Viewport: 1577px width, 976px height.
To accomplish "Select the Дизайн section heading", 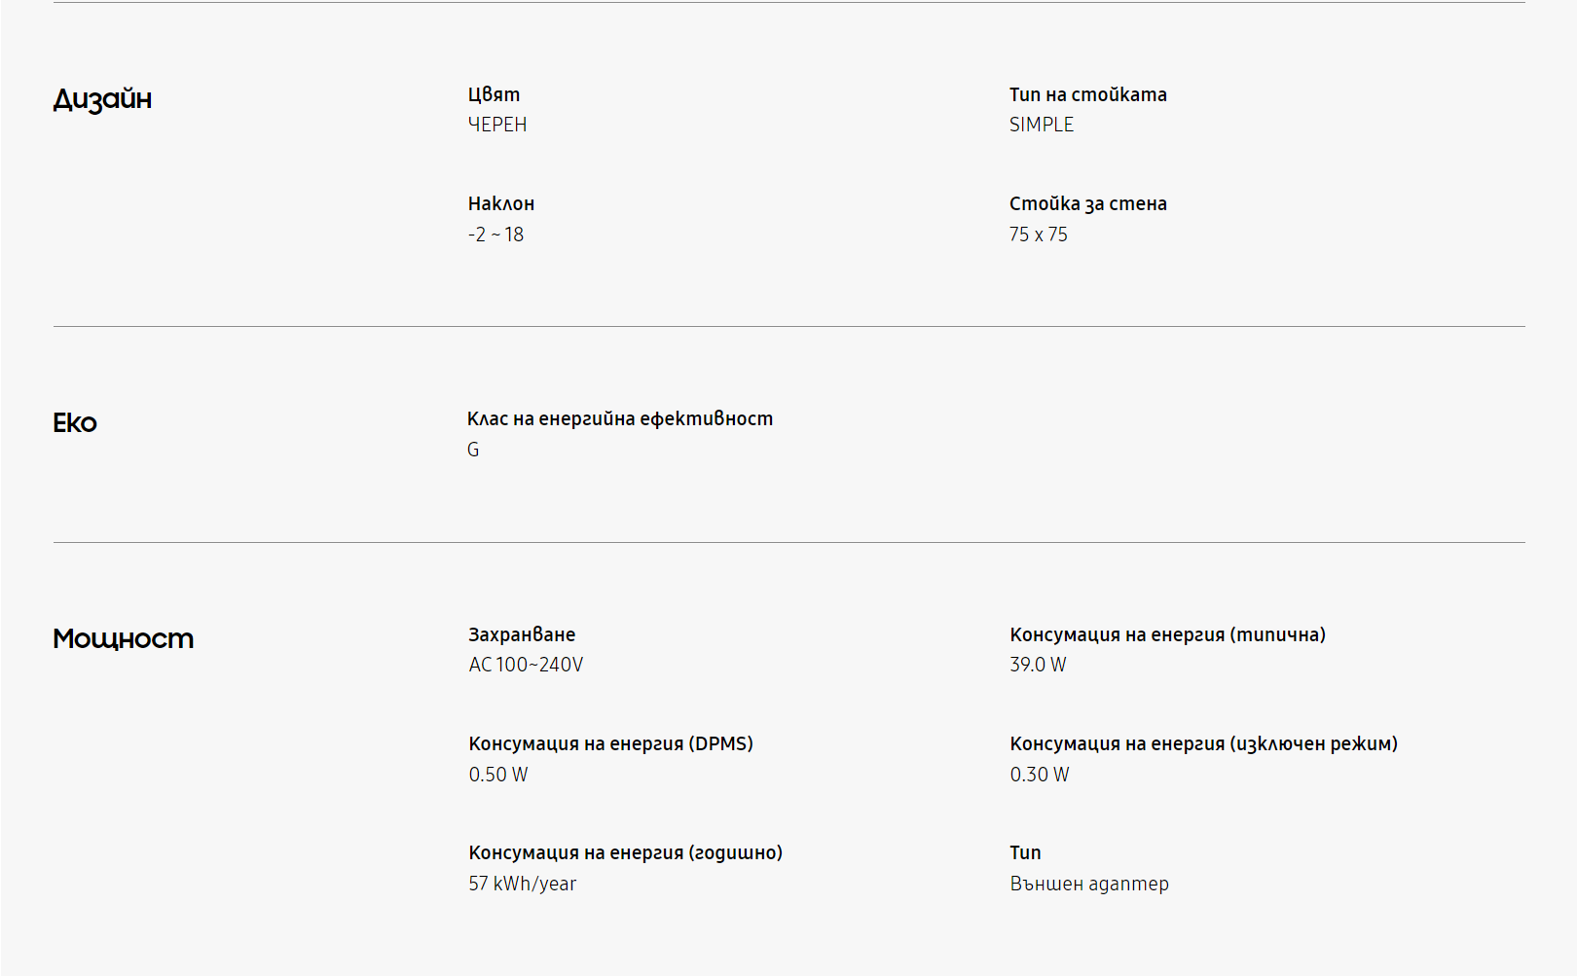I will pyautogui.click(x=102, y=99).
